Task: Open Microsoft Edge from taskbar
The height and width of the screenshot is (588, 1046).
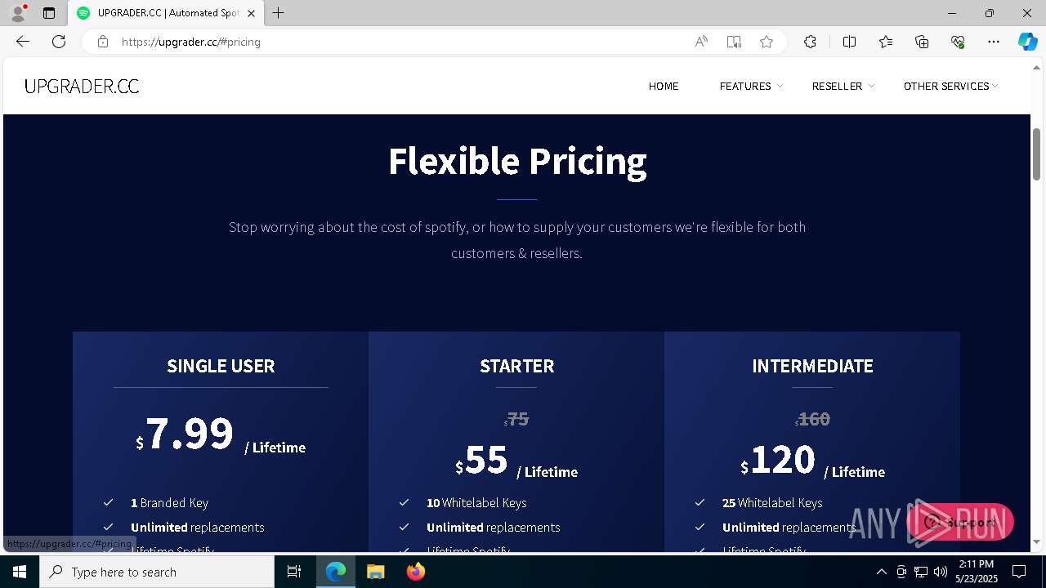Action: (x=336, y=572)
